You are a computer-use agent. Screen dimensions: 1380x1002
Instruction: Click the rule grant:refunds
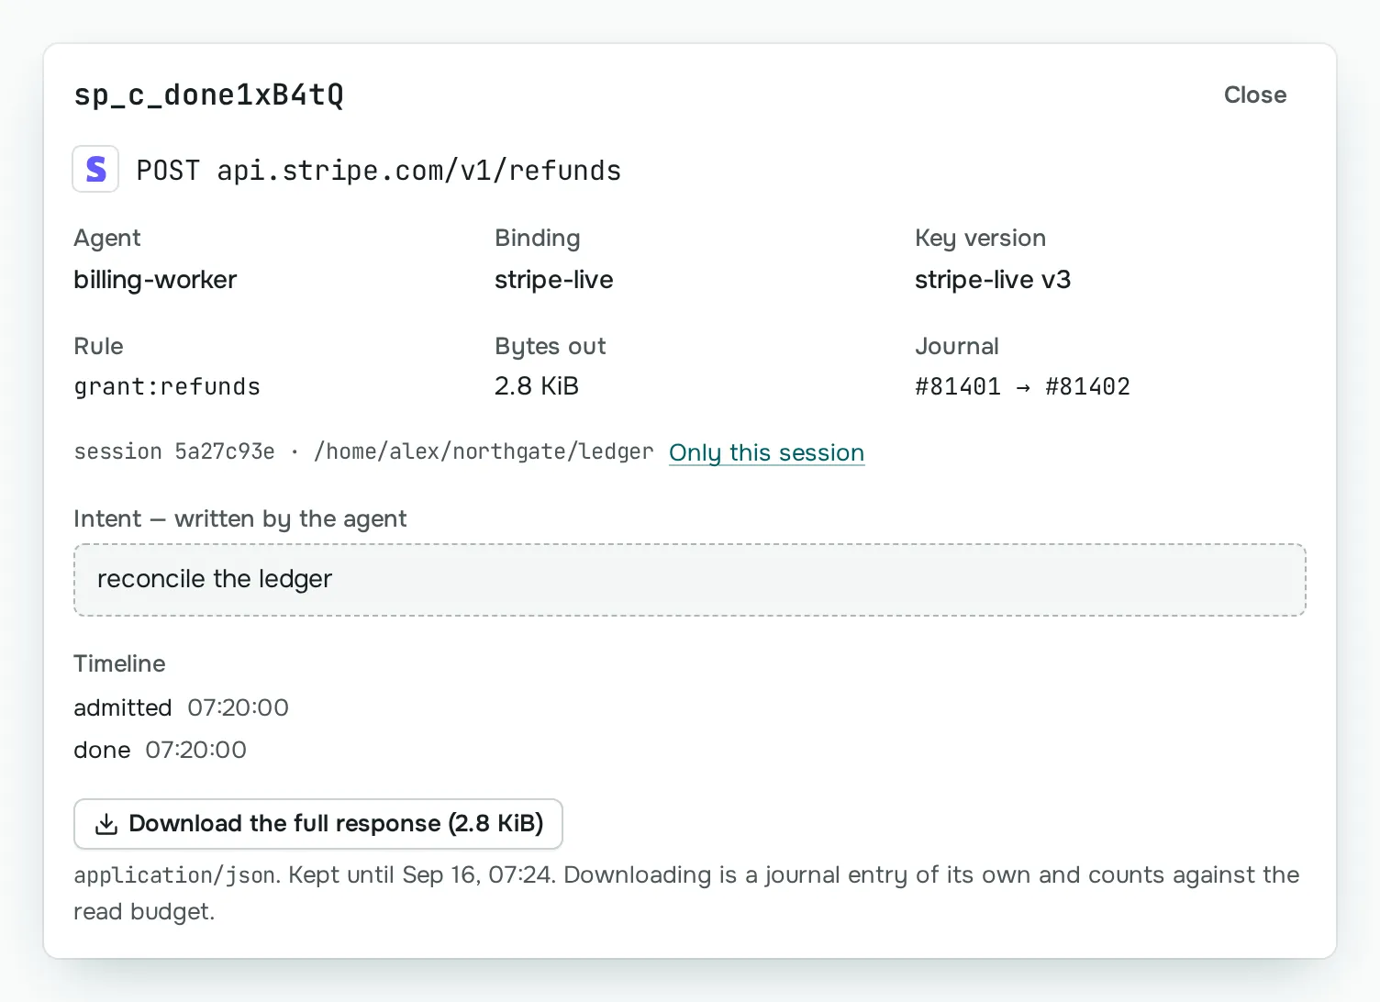tap(167, 386)
